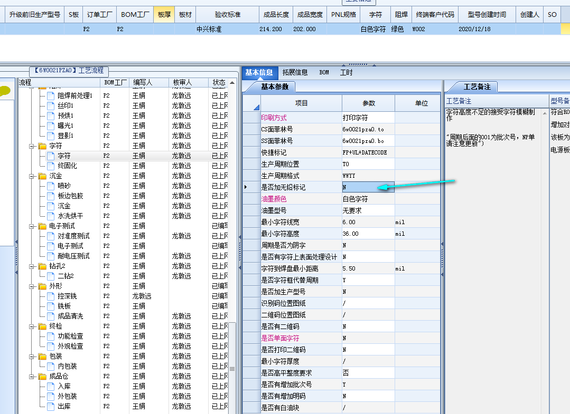Click the folder icon of 钻孔2 group
This screenshot has height=414, width=570.
coord(43,266)
